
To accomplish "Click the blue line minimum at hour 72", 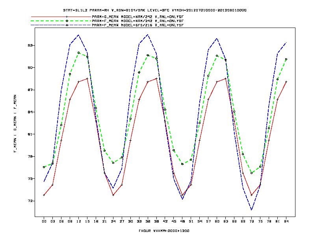I will [x=251, y=209].
